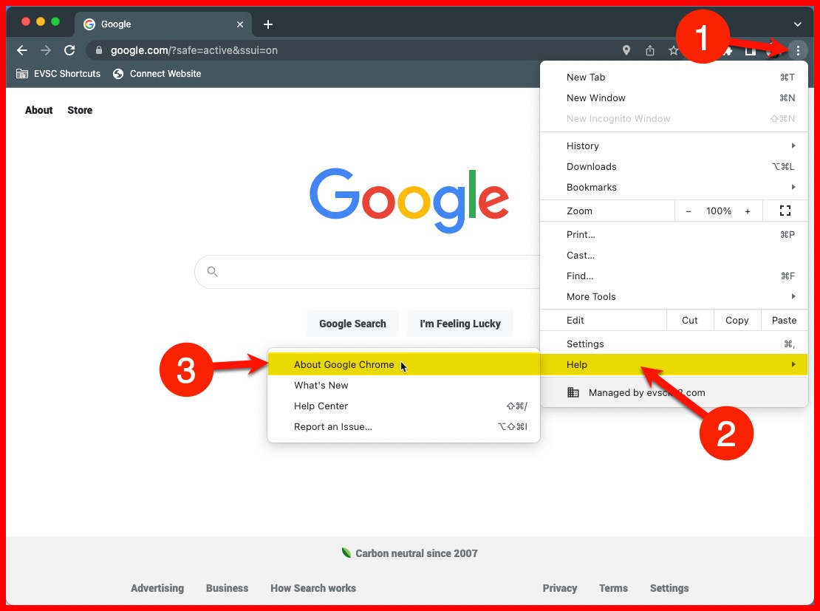The image size is (820, 611).
Task: Open a new tab with plus button
Action: pos(268,24)
